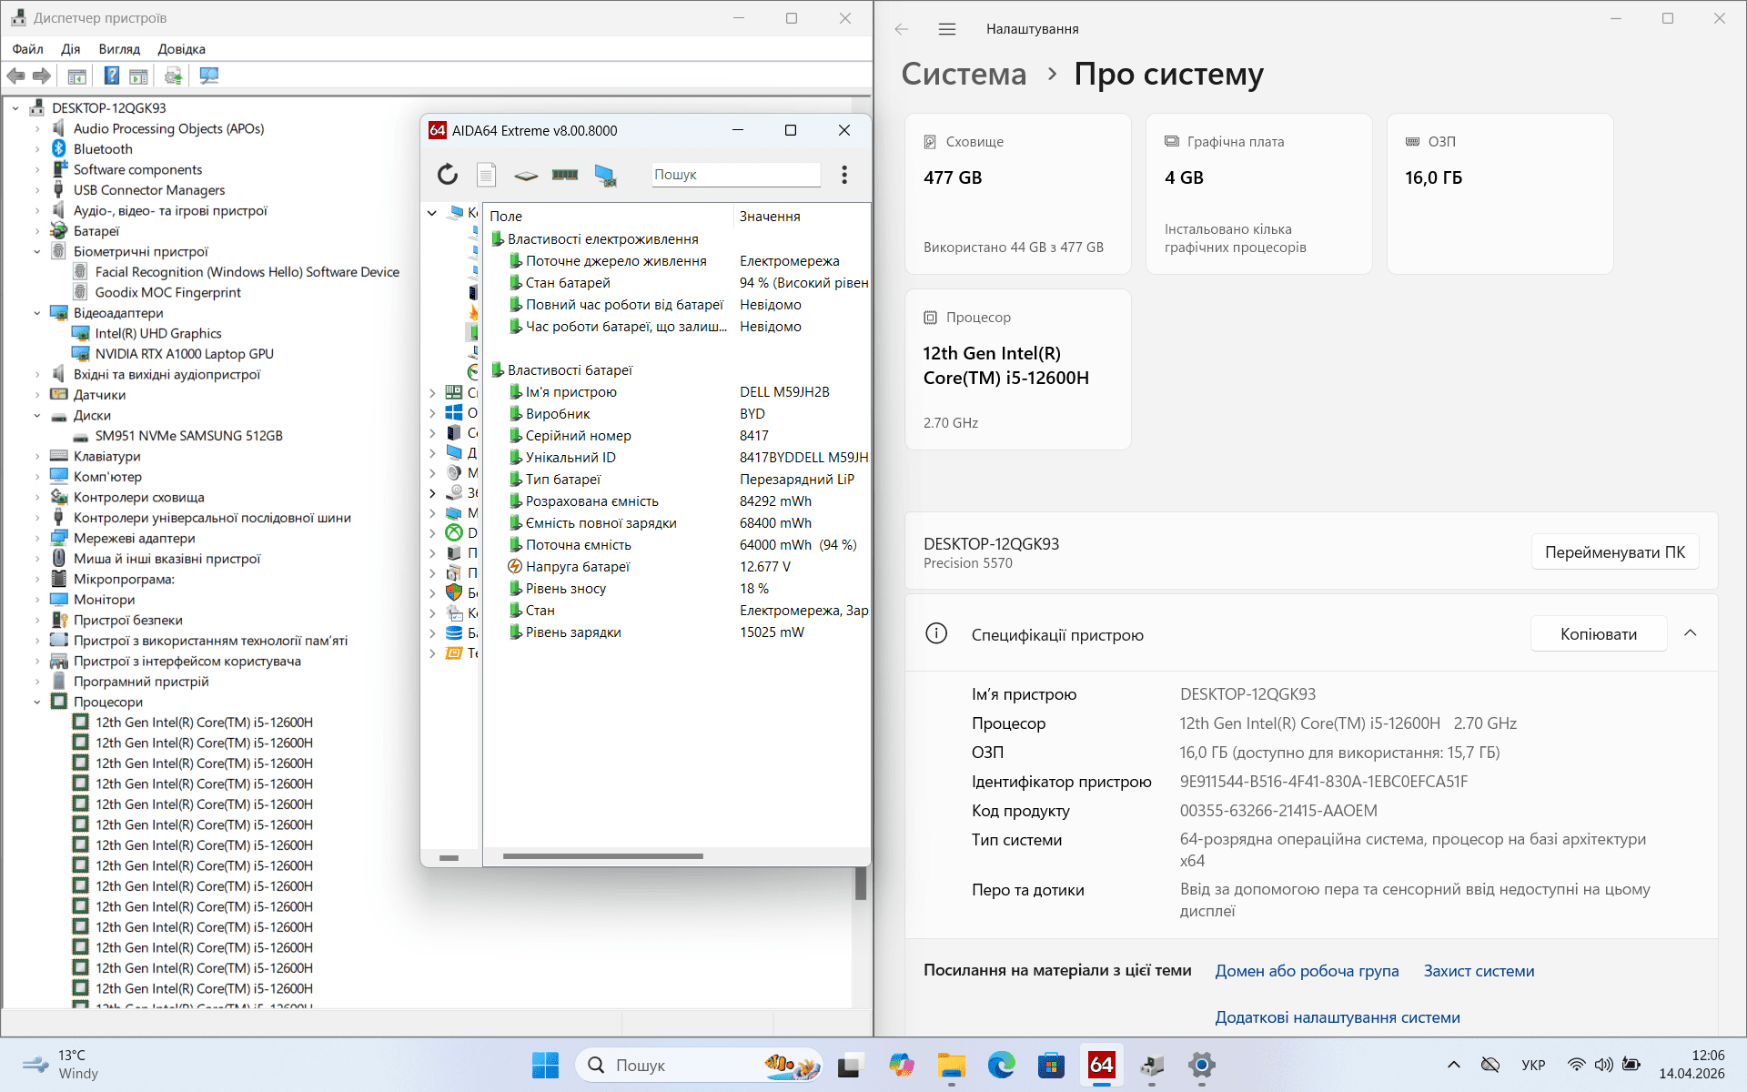Click the help icon in Device Manager

pos(111,76)
